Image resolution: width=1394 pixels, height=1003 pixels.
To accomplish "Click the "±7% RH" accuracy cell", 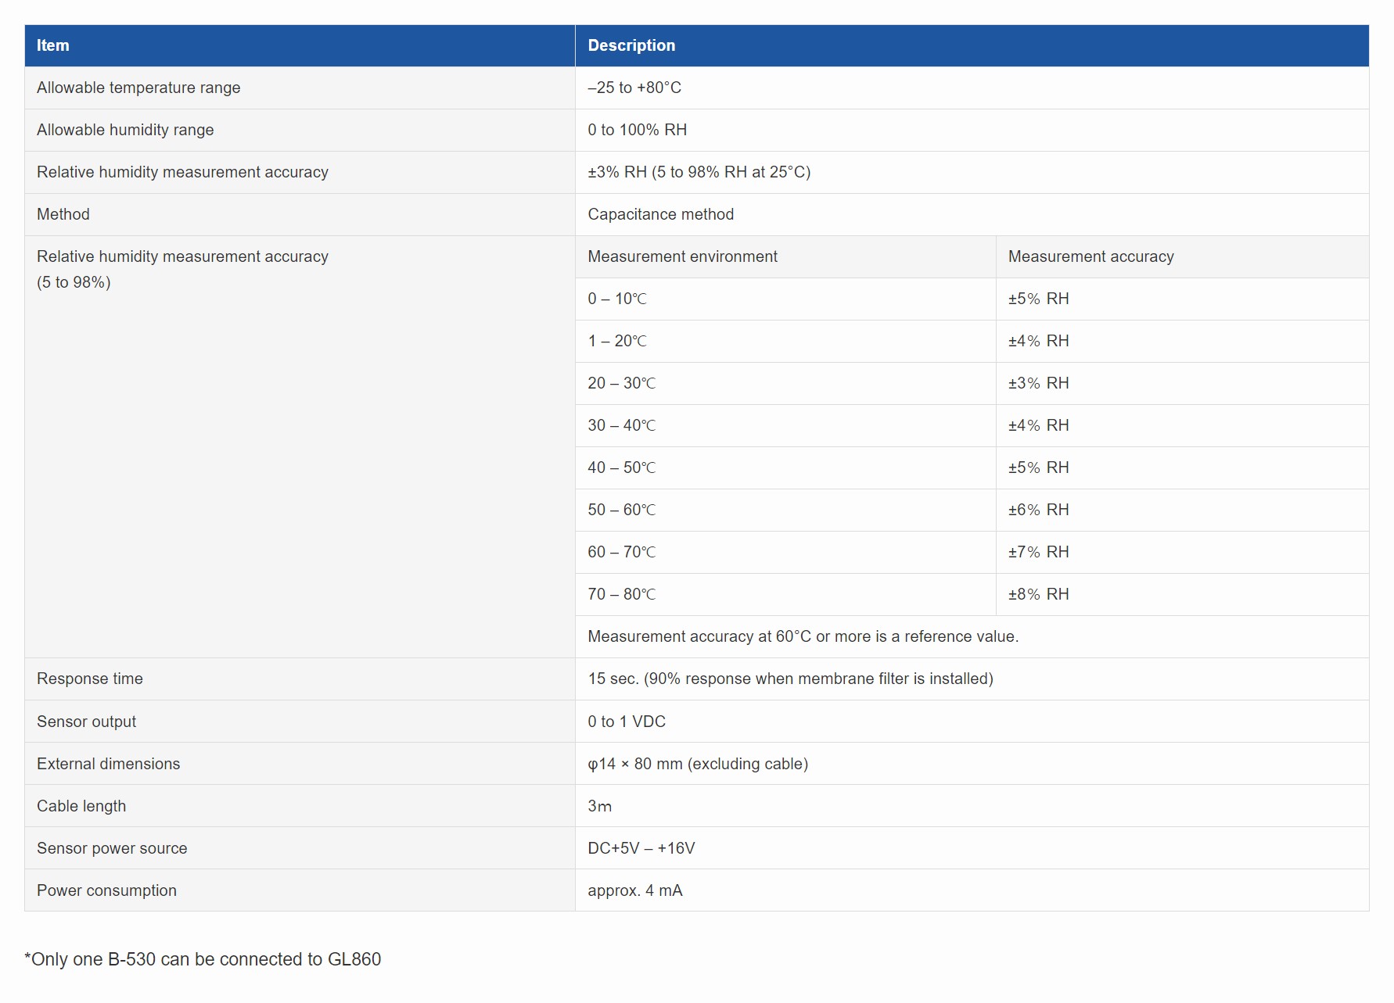I will pos(1182,552).
